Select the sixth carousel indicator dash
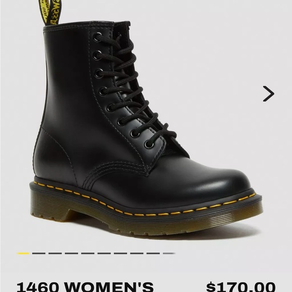The height and width of the screenshot is (292, 292). tap(104, 253)
